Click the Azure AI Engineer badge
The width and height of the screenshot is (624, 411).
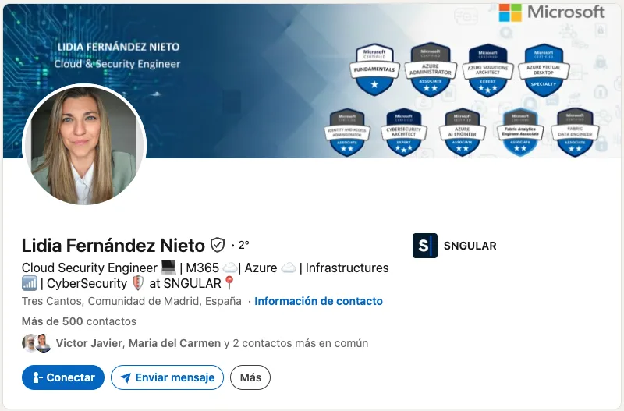462,133
